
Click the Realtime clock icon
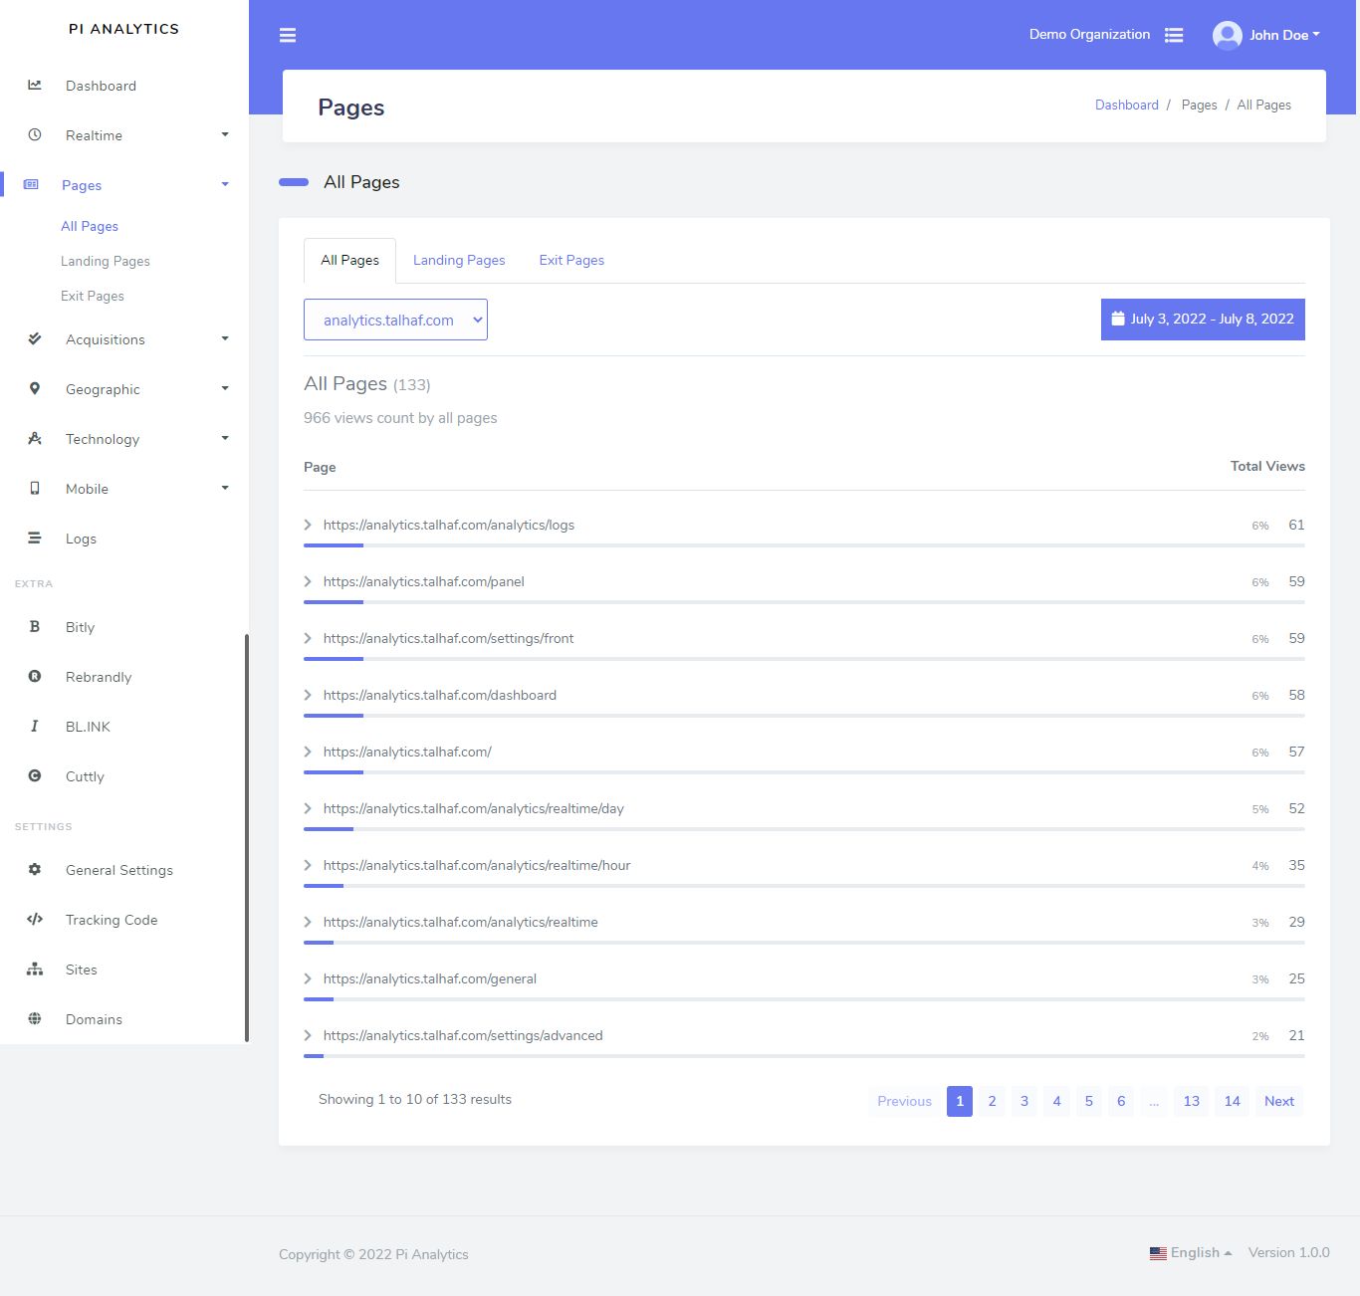(35, 135)
